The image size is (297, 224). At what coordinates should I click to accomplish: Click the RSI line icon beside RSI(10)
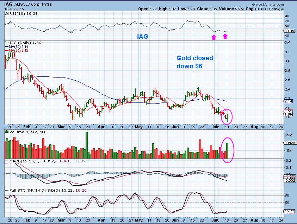(x=7, y=13)
